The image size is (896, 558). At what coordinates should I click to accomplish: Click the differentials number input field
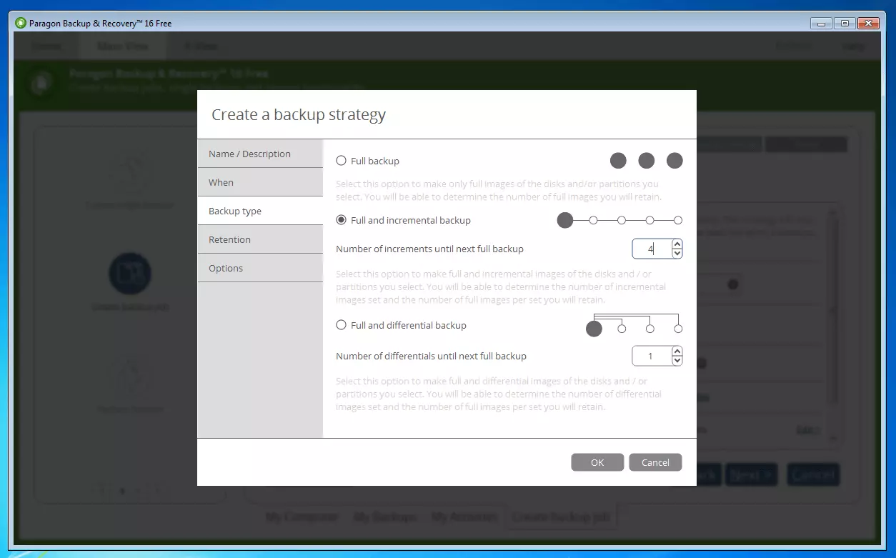coord(652,356)
